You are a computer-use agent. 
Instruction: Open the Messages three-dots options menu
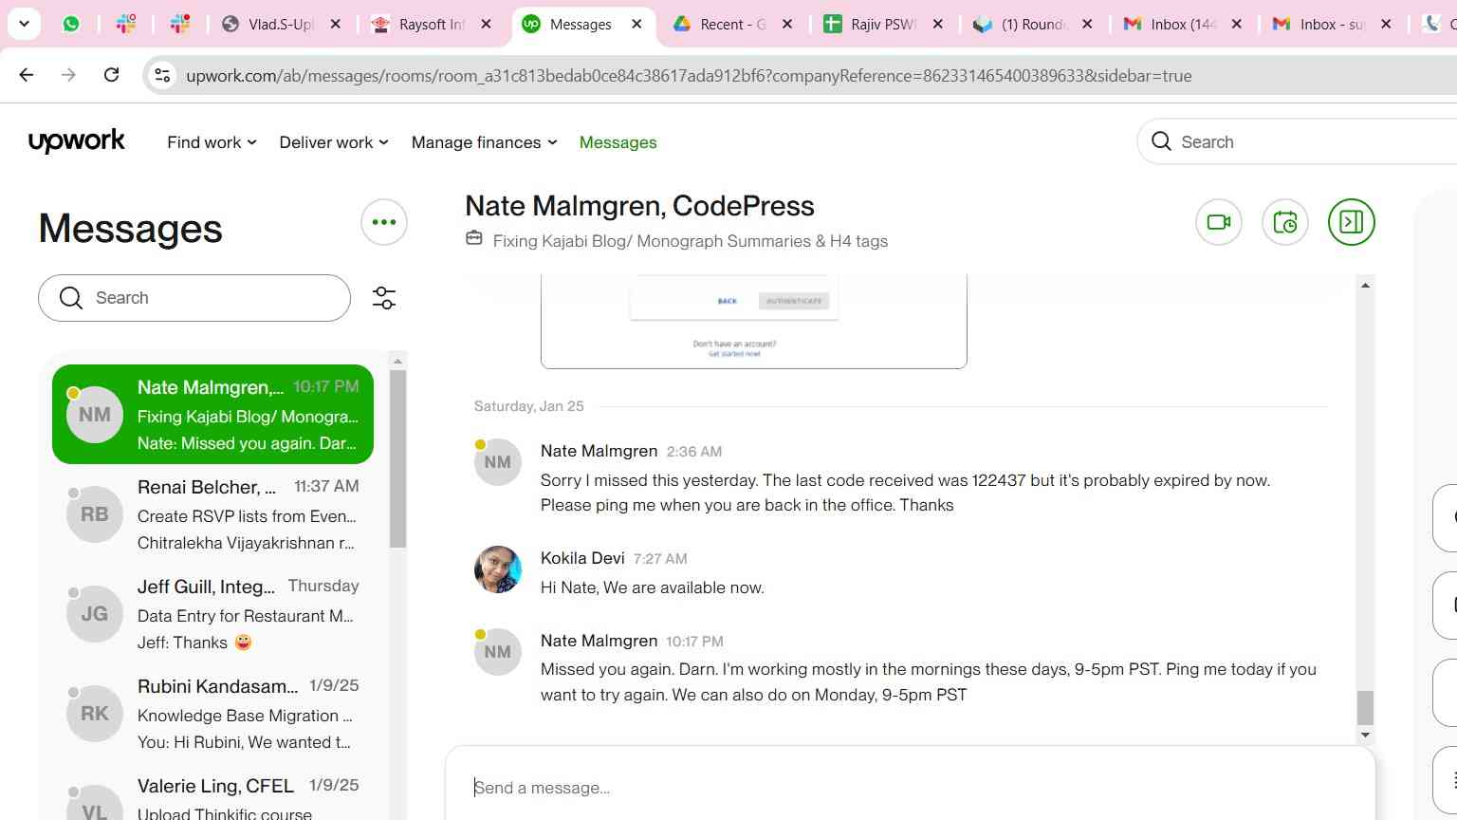384,222
